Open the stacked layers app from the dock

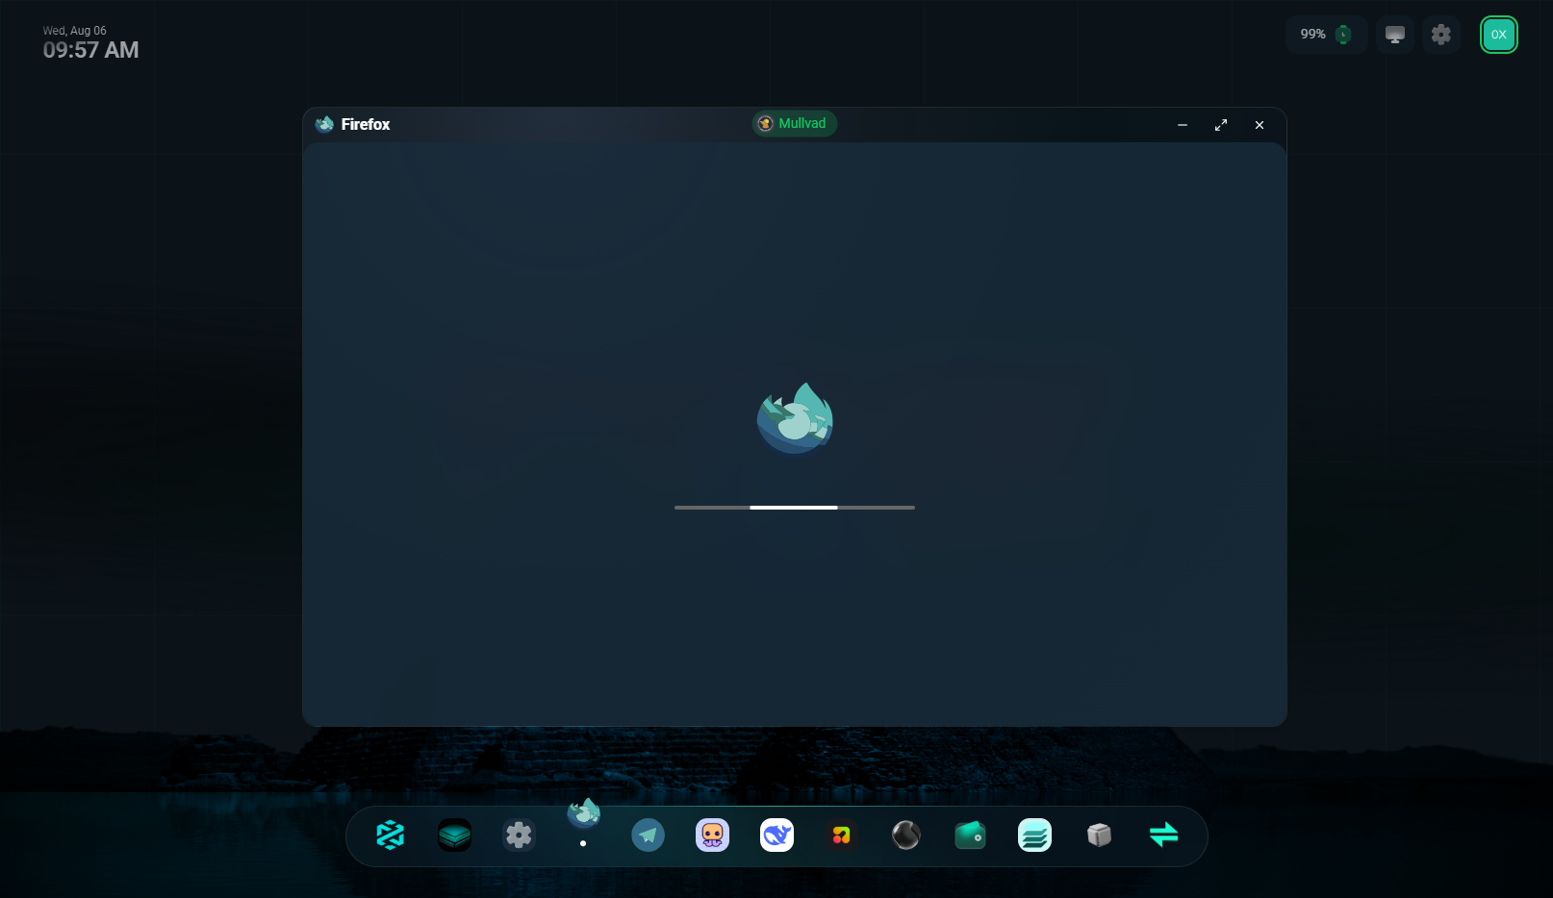[1034, 836]
